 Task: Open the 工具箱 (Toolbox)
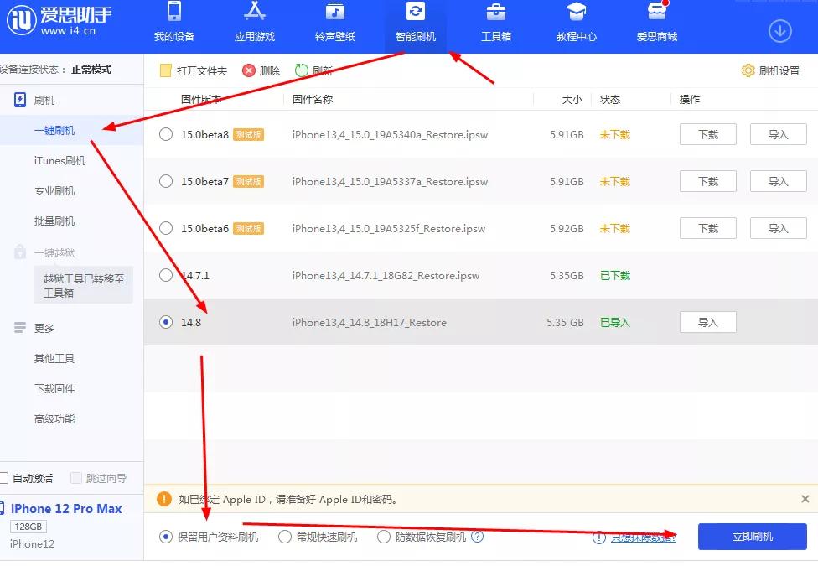pyautogui.click(x=495, y=25)
